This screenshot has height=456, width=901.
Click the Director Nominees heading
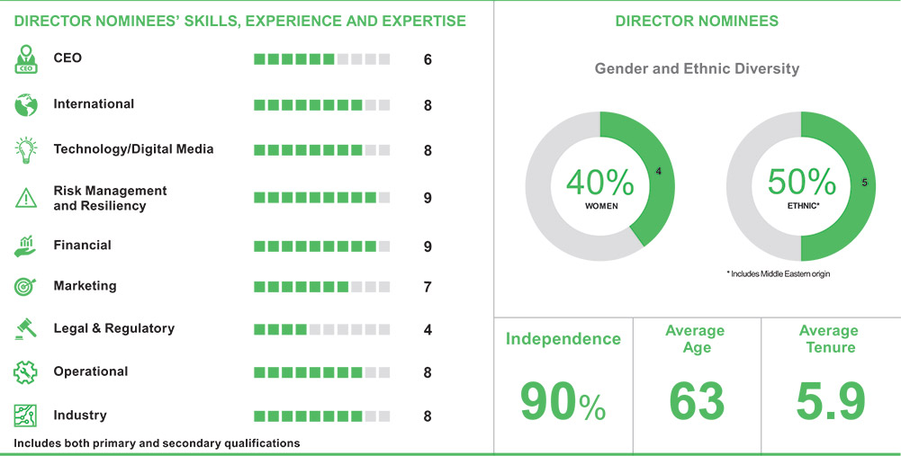point(697,21)
